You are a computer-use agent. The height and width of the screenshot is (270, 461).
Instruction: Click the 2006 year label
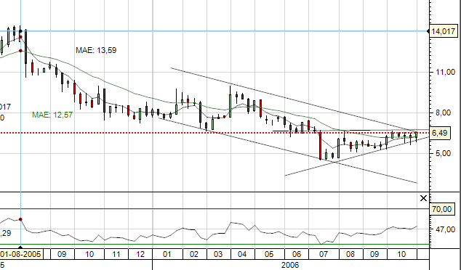290,265
